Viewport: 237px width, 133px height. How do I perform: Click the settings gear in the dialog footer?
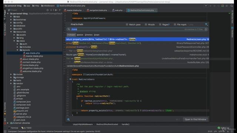click(68, 119)
